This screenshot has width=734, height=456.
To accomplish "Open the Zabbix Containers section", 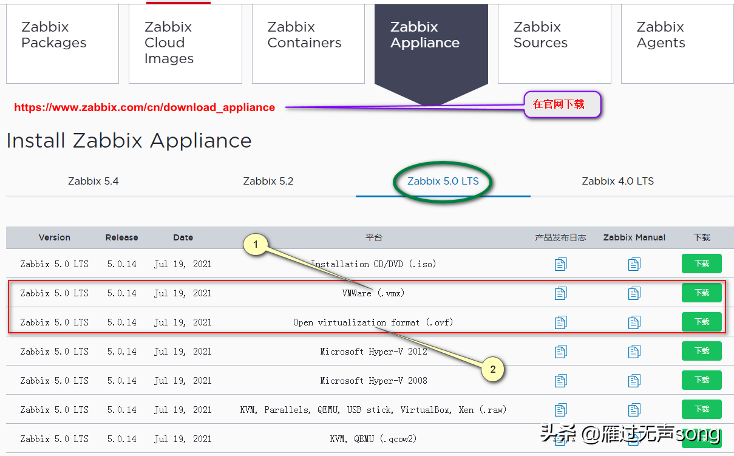I will pos(308,44).
